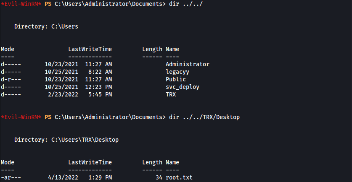Image resolution: width=352 pixels, height=182 pixels.
Task: Select the legacyy folder entry
Action: (x=177, y=72)
